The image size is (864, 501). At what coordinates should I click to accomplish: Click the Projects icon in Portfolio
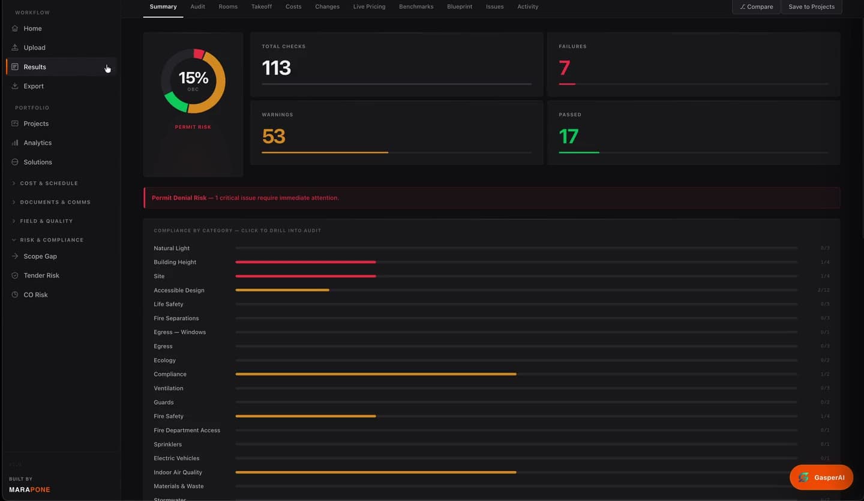pos(15,123)
